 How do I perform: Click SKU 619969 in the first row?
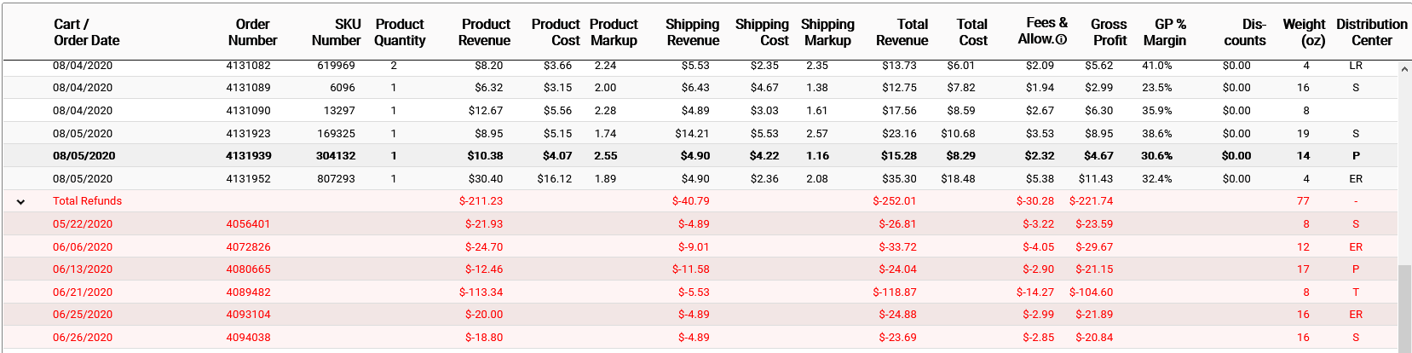336,66
